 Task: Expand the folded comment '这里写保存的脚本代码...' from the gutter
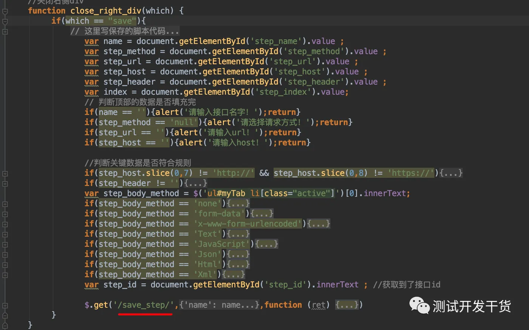pyautogui.click(x=5, y=32)
